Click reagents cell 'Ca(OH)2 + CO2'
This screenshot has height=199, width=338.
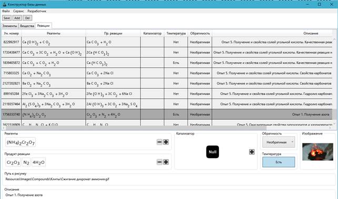[54, 42]
